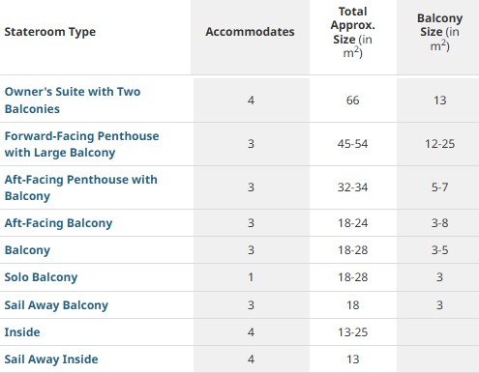Image resolution: width=479 pixels, height=373 pixels.
Task: Select the 12-25 balcony size cell
Action: (439, 144)
